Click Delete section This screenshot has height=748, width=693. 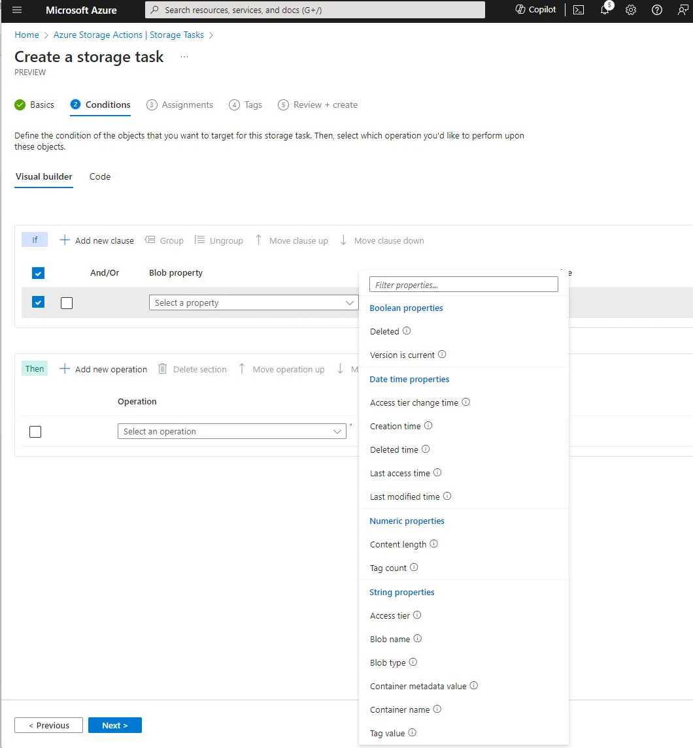click(x=192, y=368)
